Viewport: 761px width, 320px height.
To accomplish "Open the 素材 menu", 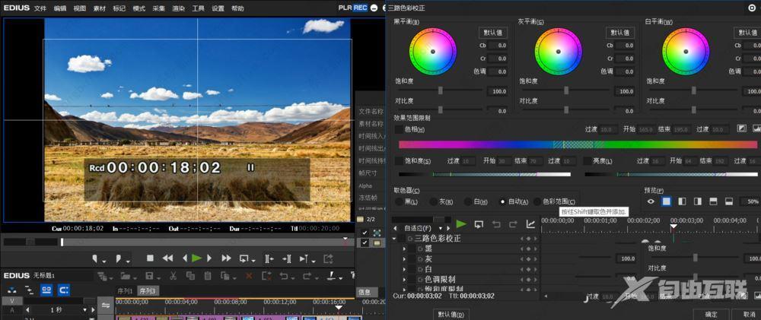I will pyautogui.click(x=100, y=8).
